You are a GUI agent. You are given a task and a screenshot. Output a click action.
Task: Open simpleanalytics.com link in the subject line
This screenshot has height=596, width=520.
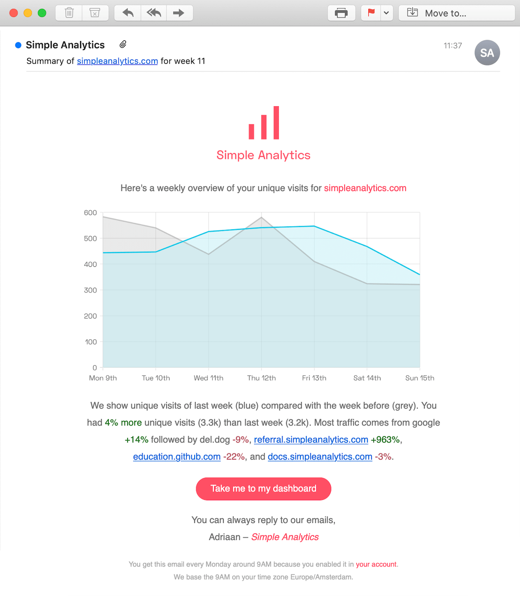coord(117,61)
